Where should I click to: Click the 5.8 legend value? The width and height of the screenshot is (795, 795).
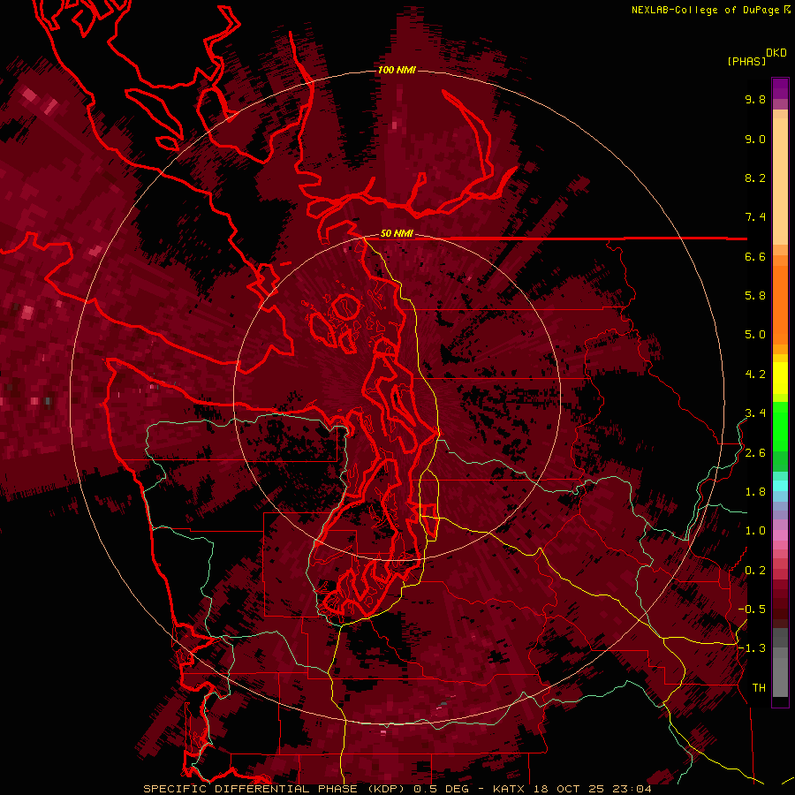755,296
